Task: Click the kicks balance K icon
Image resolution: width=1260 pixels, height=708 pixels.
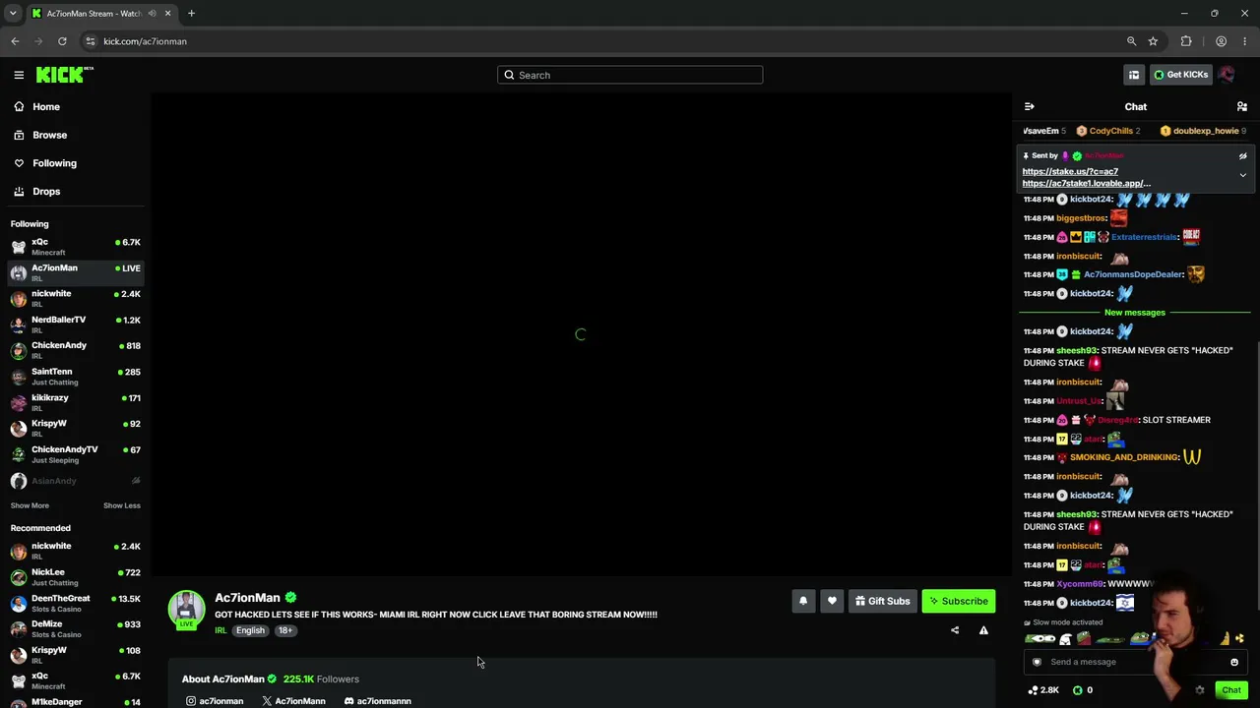Action: coord(1078,690)
